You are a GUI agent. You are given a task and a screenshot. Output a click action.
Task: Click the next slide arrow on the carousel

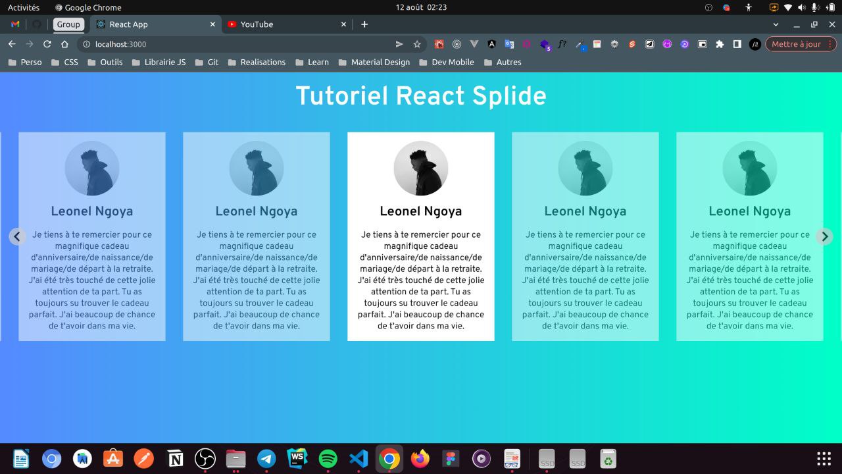[x=824, y=236]
